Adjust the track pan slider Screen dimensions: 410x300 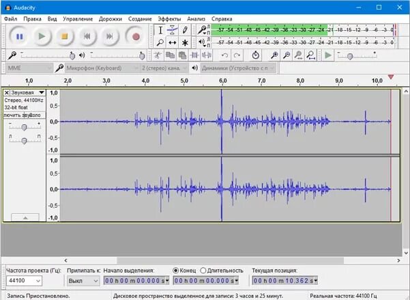(24, 141)
